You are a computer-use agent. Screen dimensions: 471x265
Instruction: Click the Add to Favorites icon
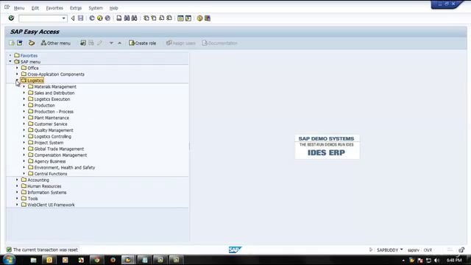83,43
